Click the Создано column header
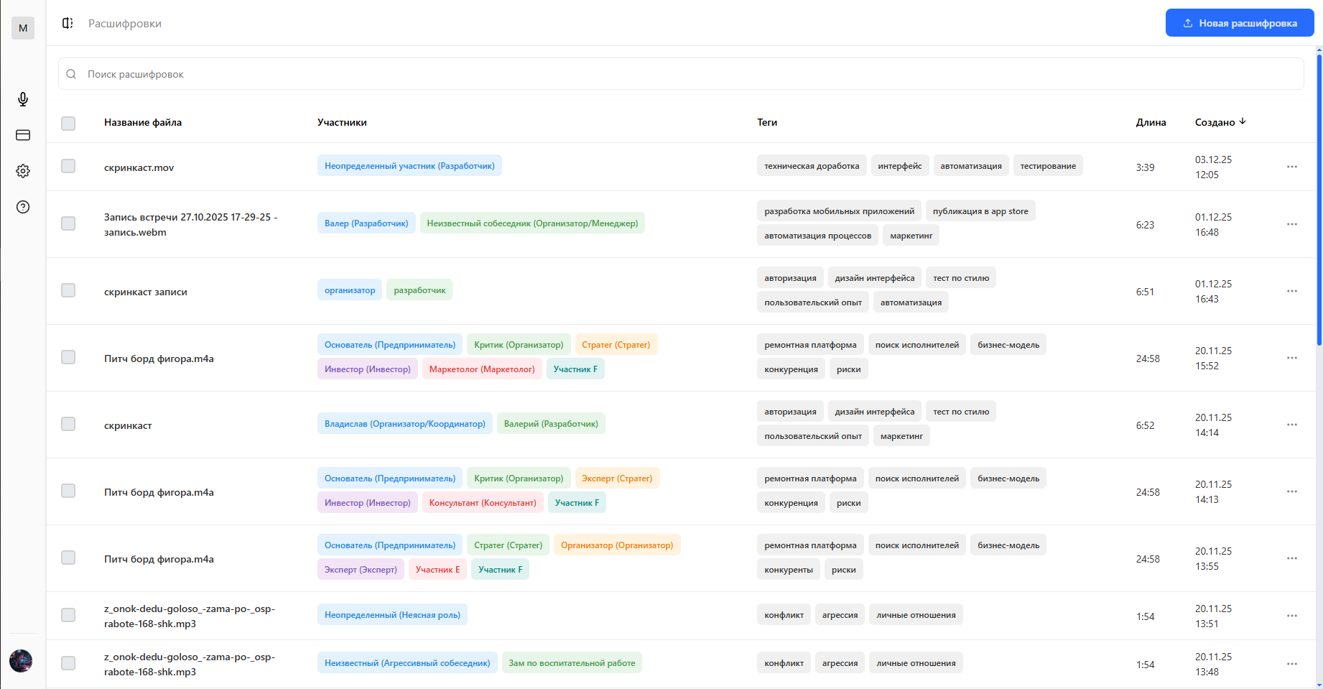The image size is (1323, 689). pos(1215,122)
